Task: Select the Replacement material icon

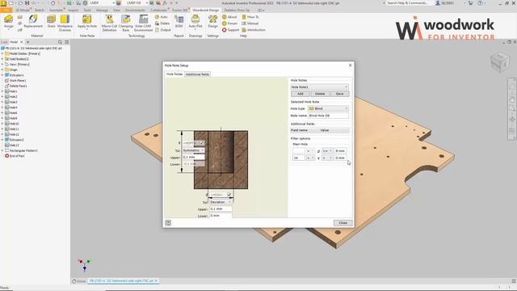Action: [x=33, y=22]
